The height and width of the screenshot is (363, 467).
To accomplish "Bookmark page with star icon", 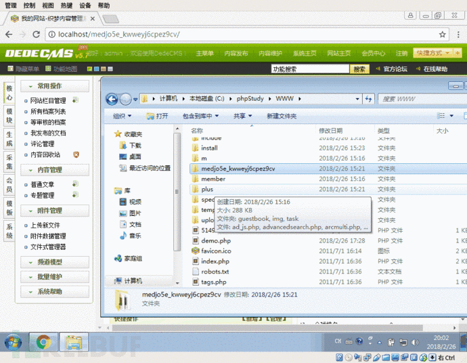I will (x=442, y=35).
